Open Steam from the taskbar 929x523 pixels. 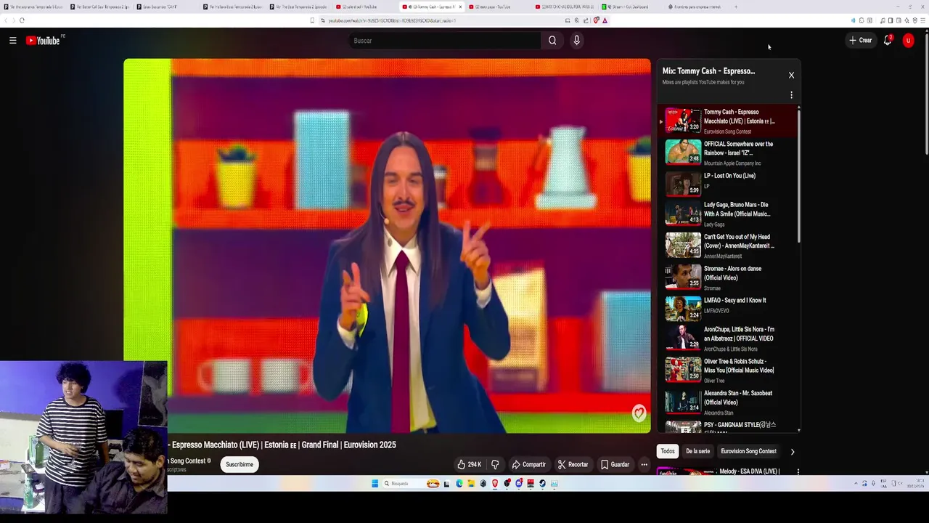tap(542, 484)
